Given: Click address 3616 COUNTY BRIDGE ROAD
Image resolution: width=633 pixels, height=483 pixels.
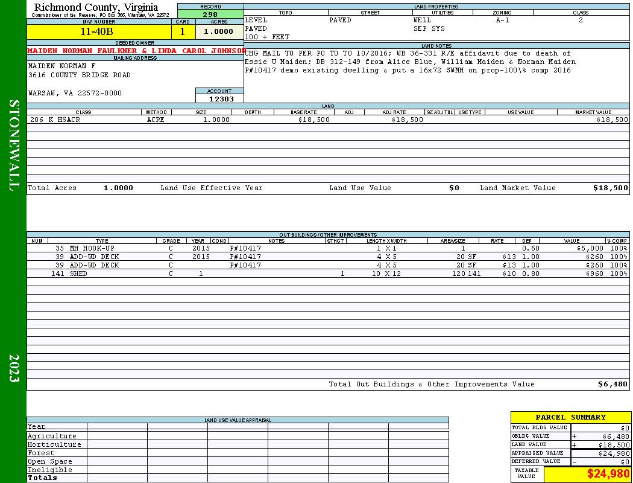Looking at the screenshot, I should tap(80, 75).
